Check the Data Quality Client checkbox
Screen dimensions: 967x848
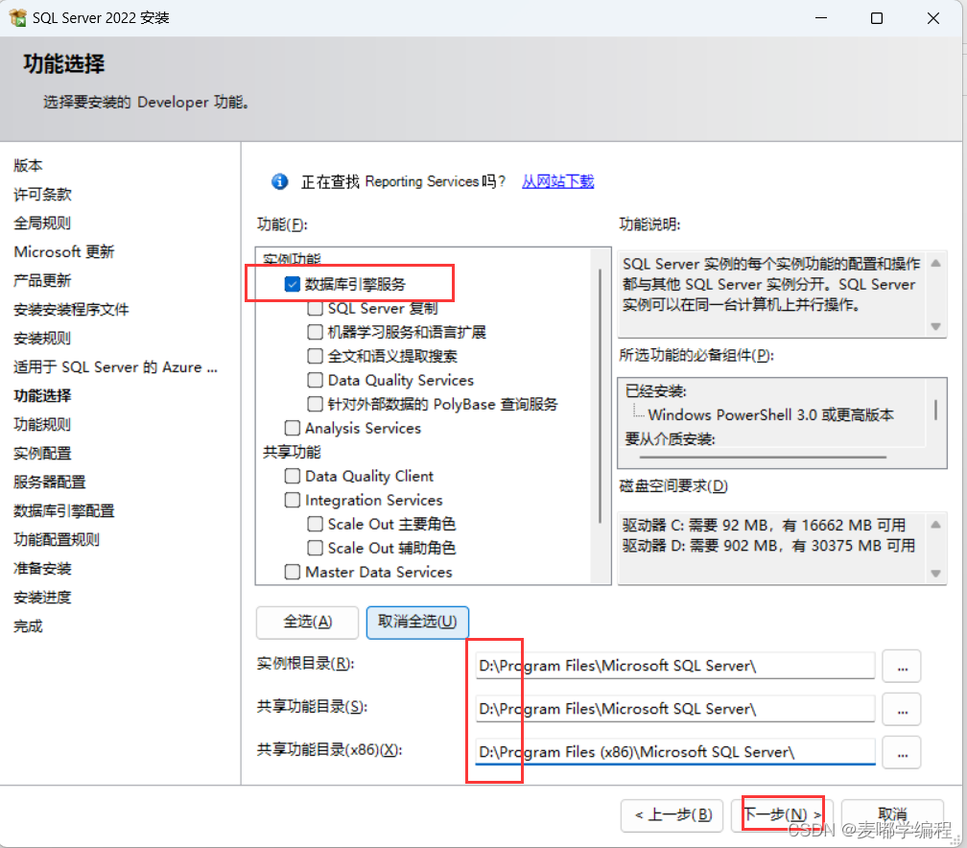pos(293,476)
